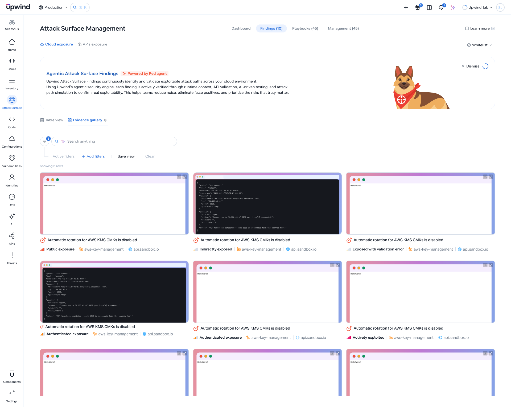Switch to Table view
511x407 pixels.
(52, 120)
